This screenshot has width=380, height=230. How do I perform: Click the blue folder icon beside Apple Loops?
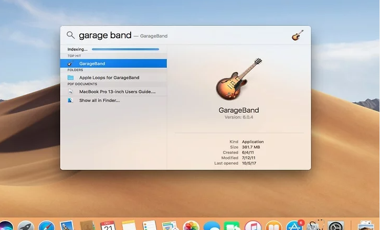pyautogui.click(x=70, y=78)
